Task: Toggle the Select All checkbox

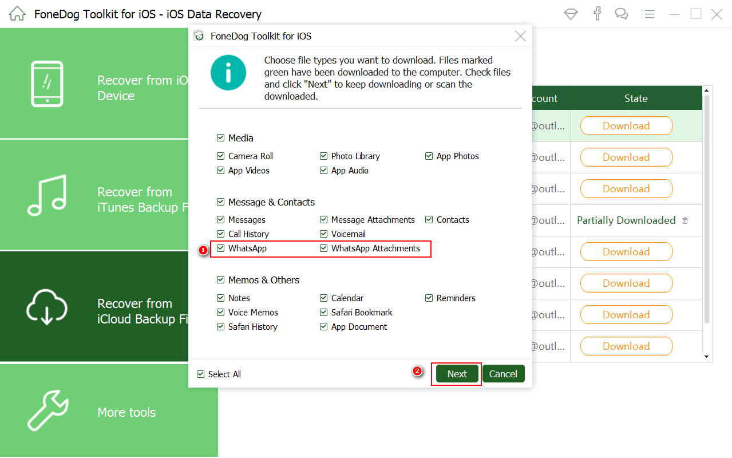Action: coord(200,374)
